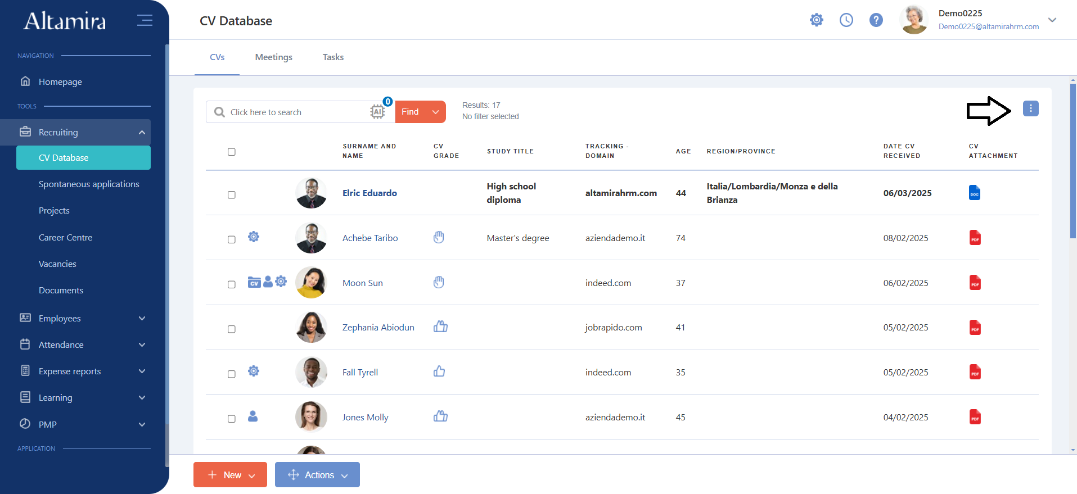Click gear icon in Moon Sun row
The width and height of the screenshot is (1077, 494).
(x=281, y=282)
